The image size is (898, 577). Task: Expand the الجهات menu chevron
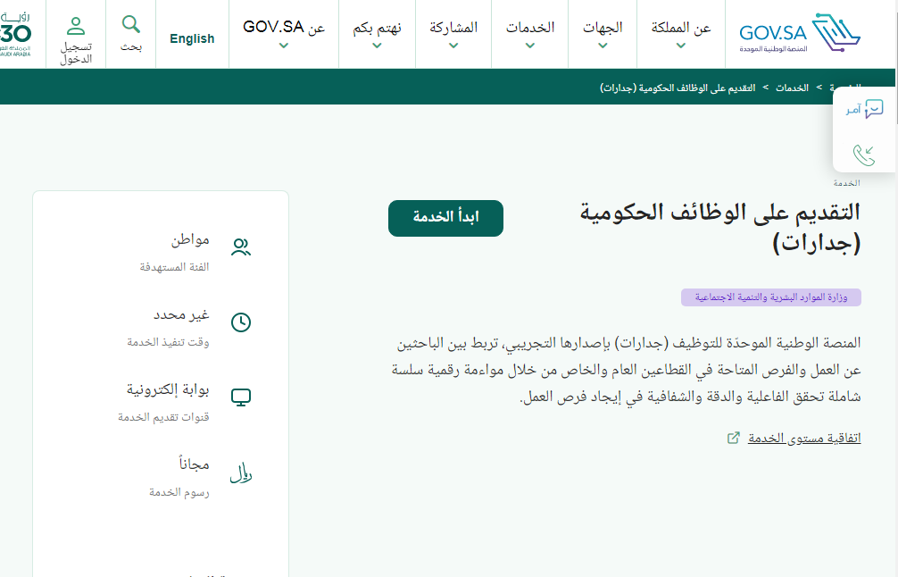(603, 46)
